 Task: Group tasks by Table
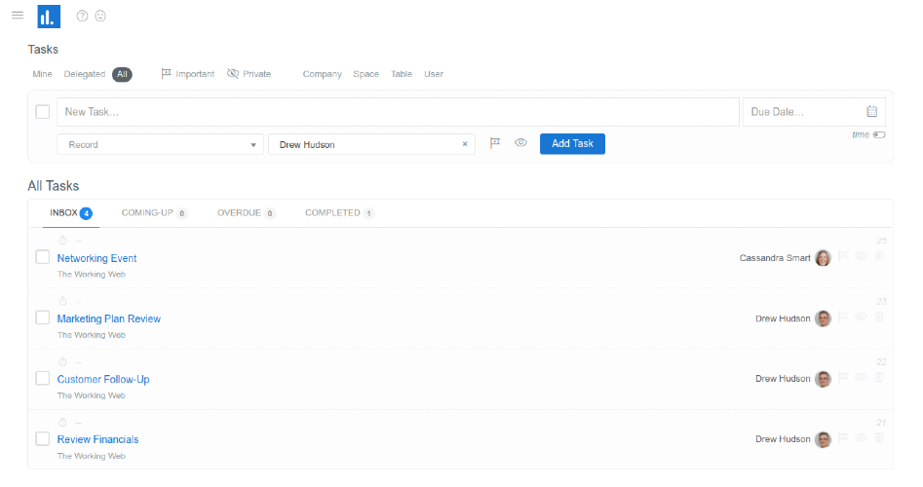point(402,74)
